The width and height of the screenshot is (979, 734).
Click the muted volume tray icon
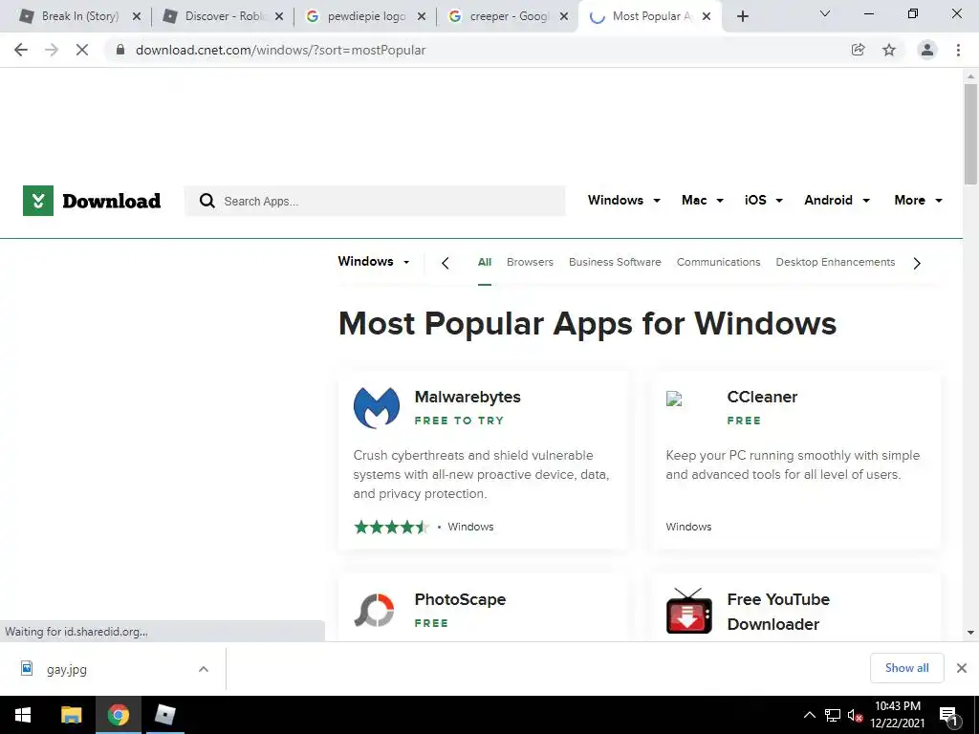(855, 715)
